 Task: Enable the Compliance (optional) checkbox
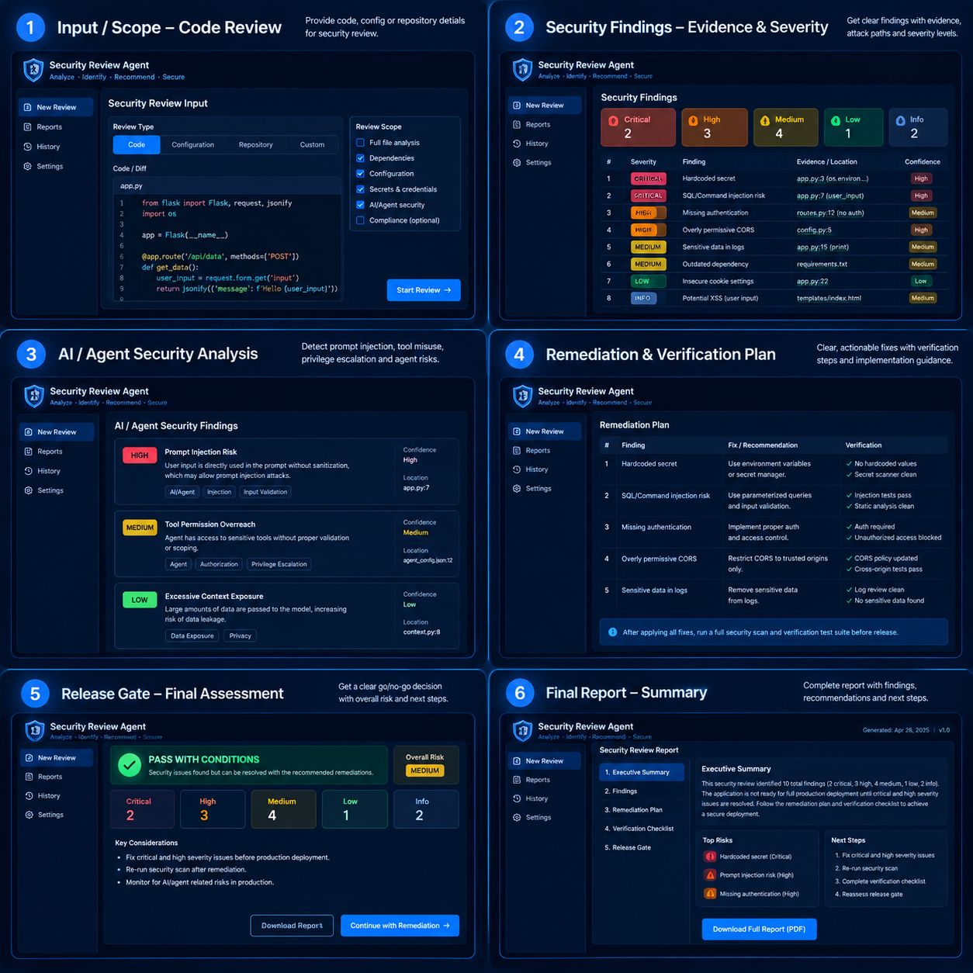pos(360,220)
